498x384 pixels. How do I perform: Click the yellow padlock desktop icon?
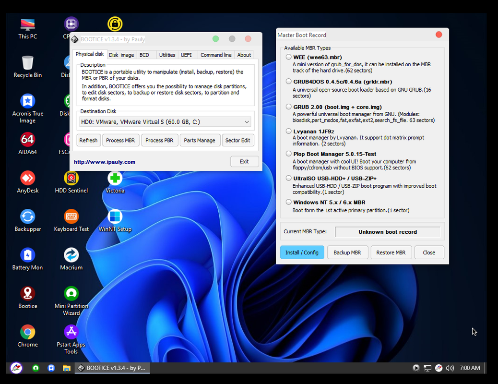pos(115,24)
